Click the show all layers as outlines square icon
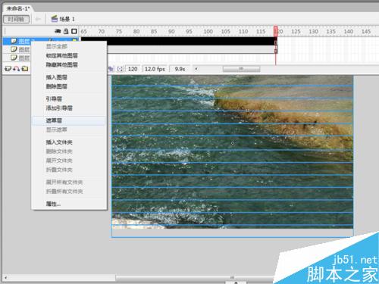This screenshot has width=379, height=284. tap(74, 31)
